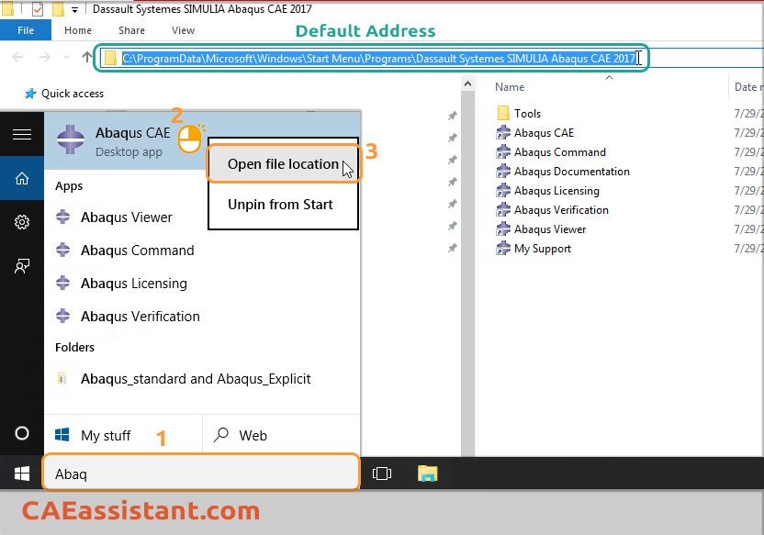
Task: Click the Abaqus Command shortcut icon in file list
Action: (503, 152)
